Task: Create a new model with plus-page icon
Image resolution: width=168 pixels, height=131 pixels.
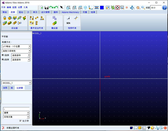Action: click(42, 8)
